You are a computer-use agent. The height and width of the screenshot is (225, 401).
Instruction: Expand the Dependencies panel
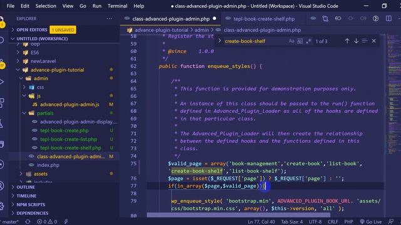coord(32,213)
